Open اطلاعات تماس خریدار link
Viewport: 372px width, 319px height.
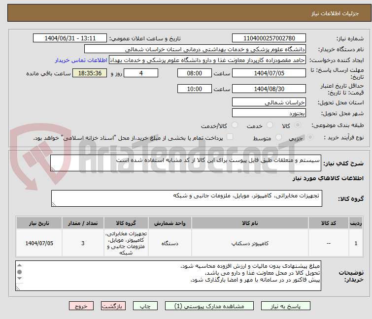[x=81, y=60]
